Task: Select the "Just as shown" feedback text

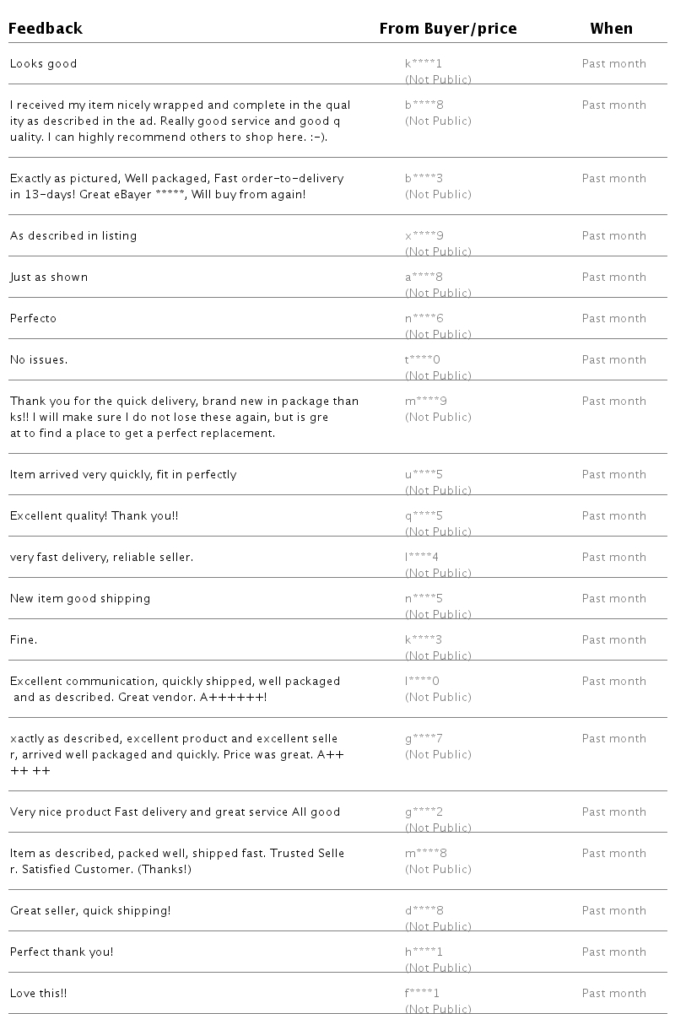Action: click(x=49, y=277)
